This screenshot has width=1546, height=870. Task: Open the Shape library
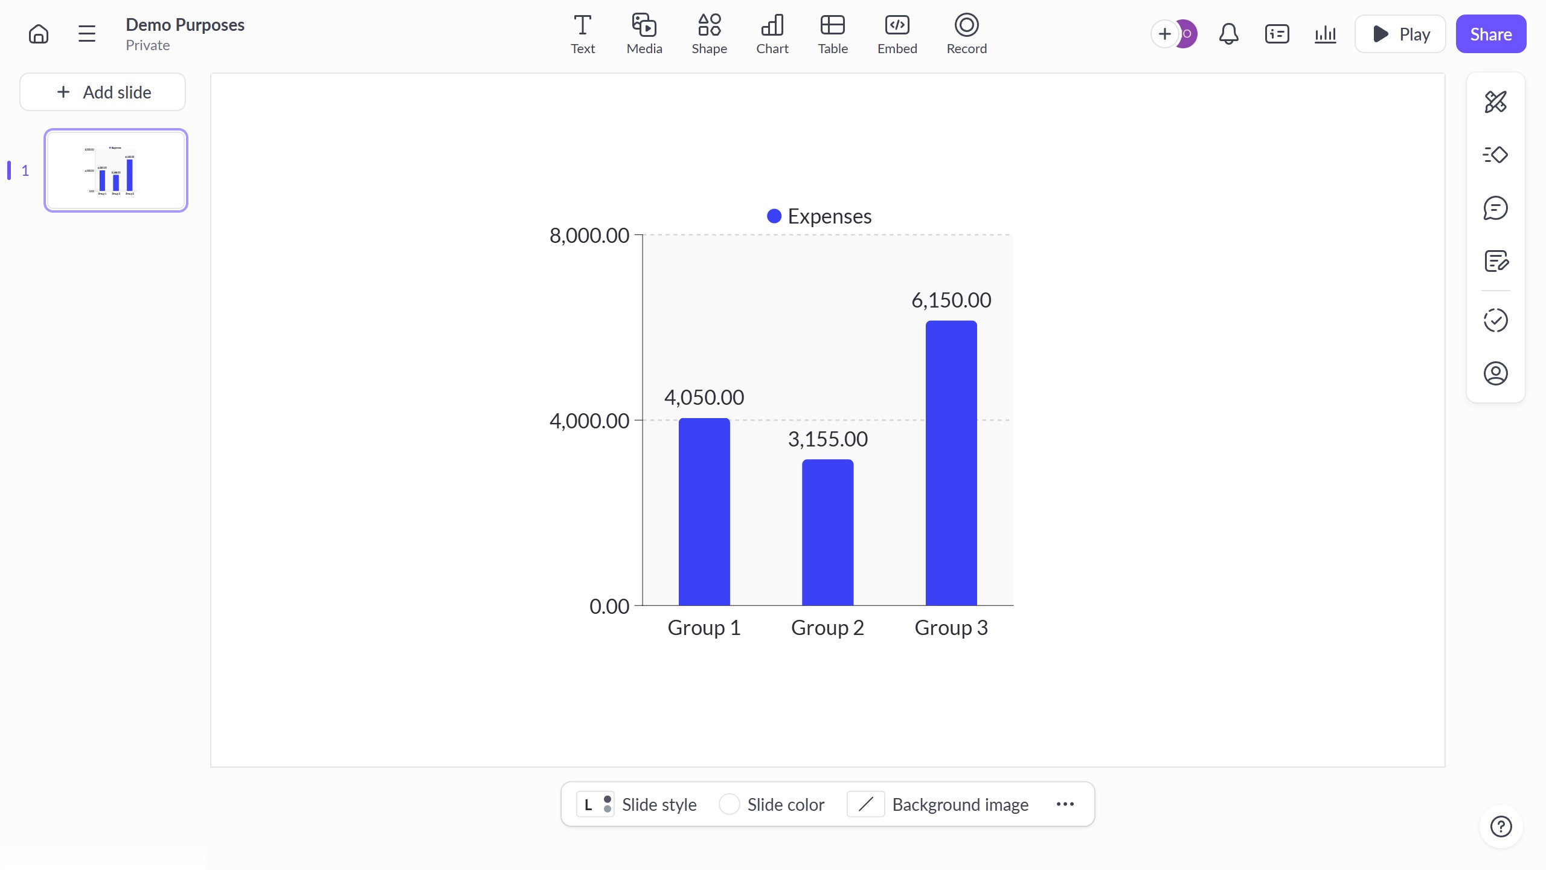709,33
